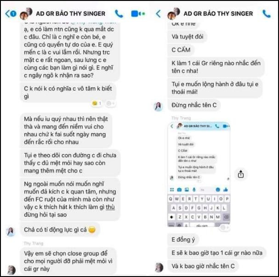Add a reaction next to the 'C k nói' message
The width and height of the screenshot is (279, 277).
pos(110,103)
